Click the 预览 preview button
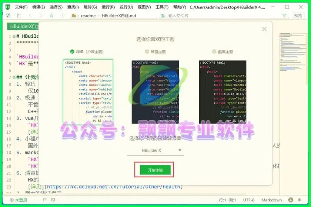Image resolution: width=311 pixels, height=207 pixels. pyautogui.click(x=298, y=16)
